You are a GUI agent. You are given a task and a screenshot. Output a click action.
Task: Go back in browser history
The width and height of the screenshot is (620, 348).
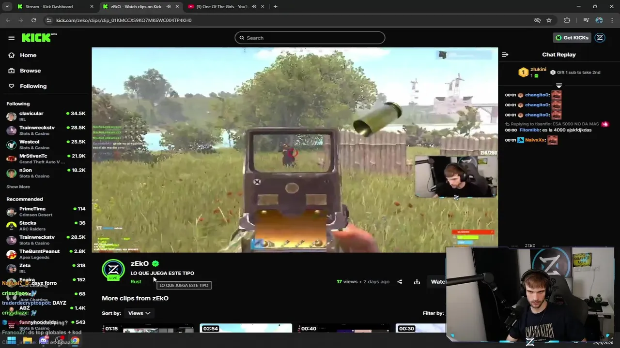[x=8, y=20]
